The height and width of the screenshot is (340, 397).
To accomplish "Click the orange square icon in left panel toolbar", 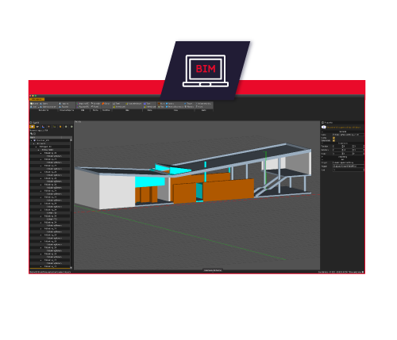I will 60,127.
